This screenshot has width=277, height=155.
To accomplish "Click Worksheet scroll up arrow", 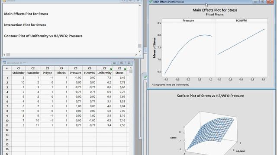I will (131, 68).
